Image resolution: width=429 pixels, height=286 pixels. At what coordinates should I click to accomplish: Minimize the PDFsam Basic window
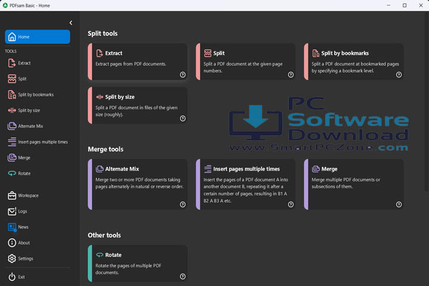(x=388, y=5)
